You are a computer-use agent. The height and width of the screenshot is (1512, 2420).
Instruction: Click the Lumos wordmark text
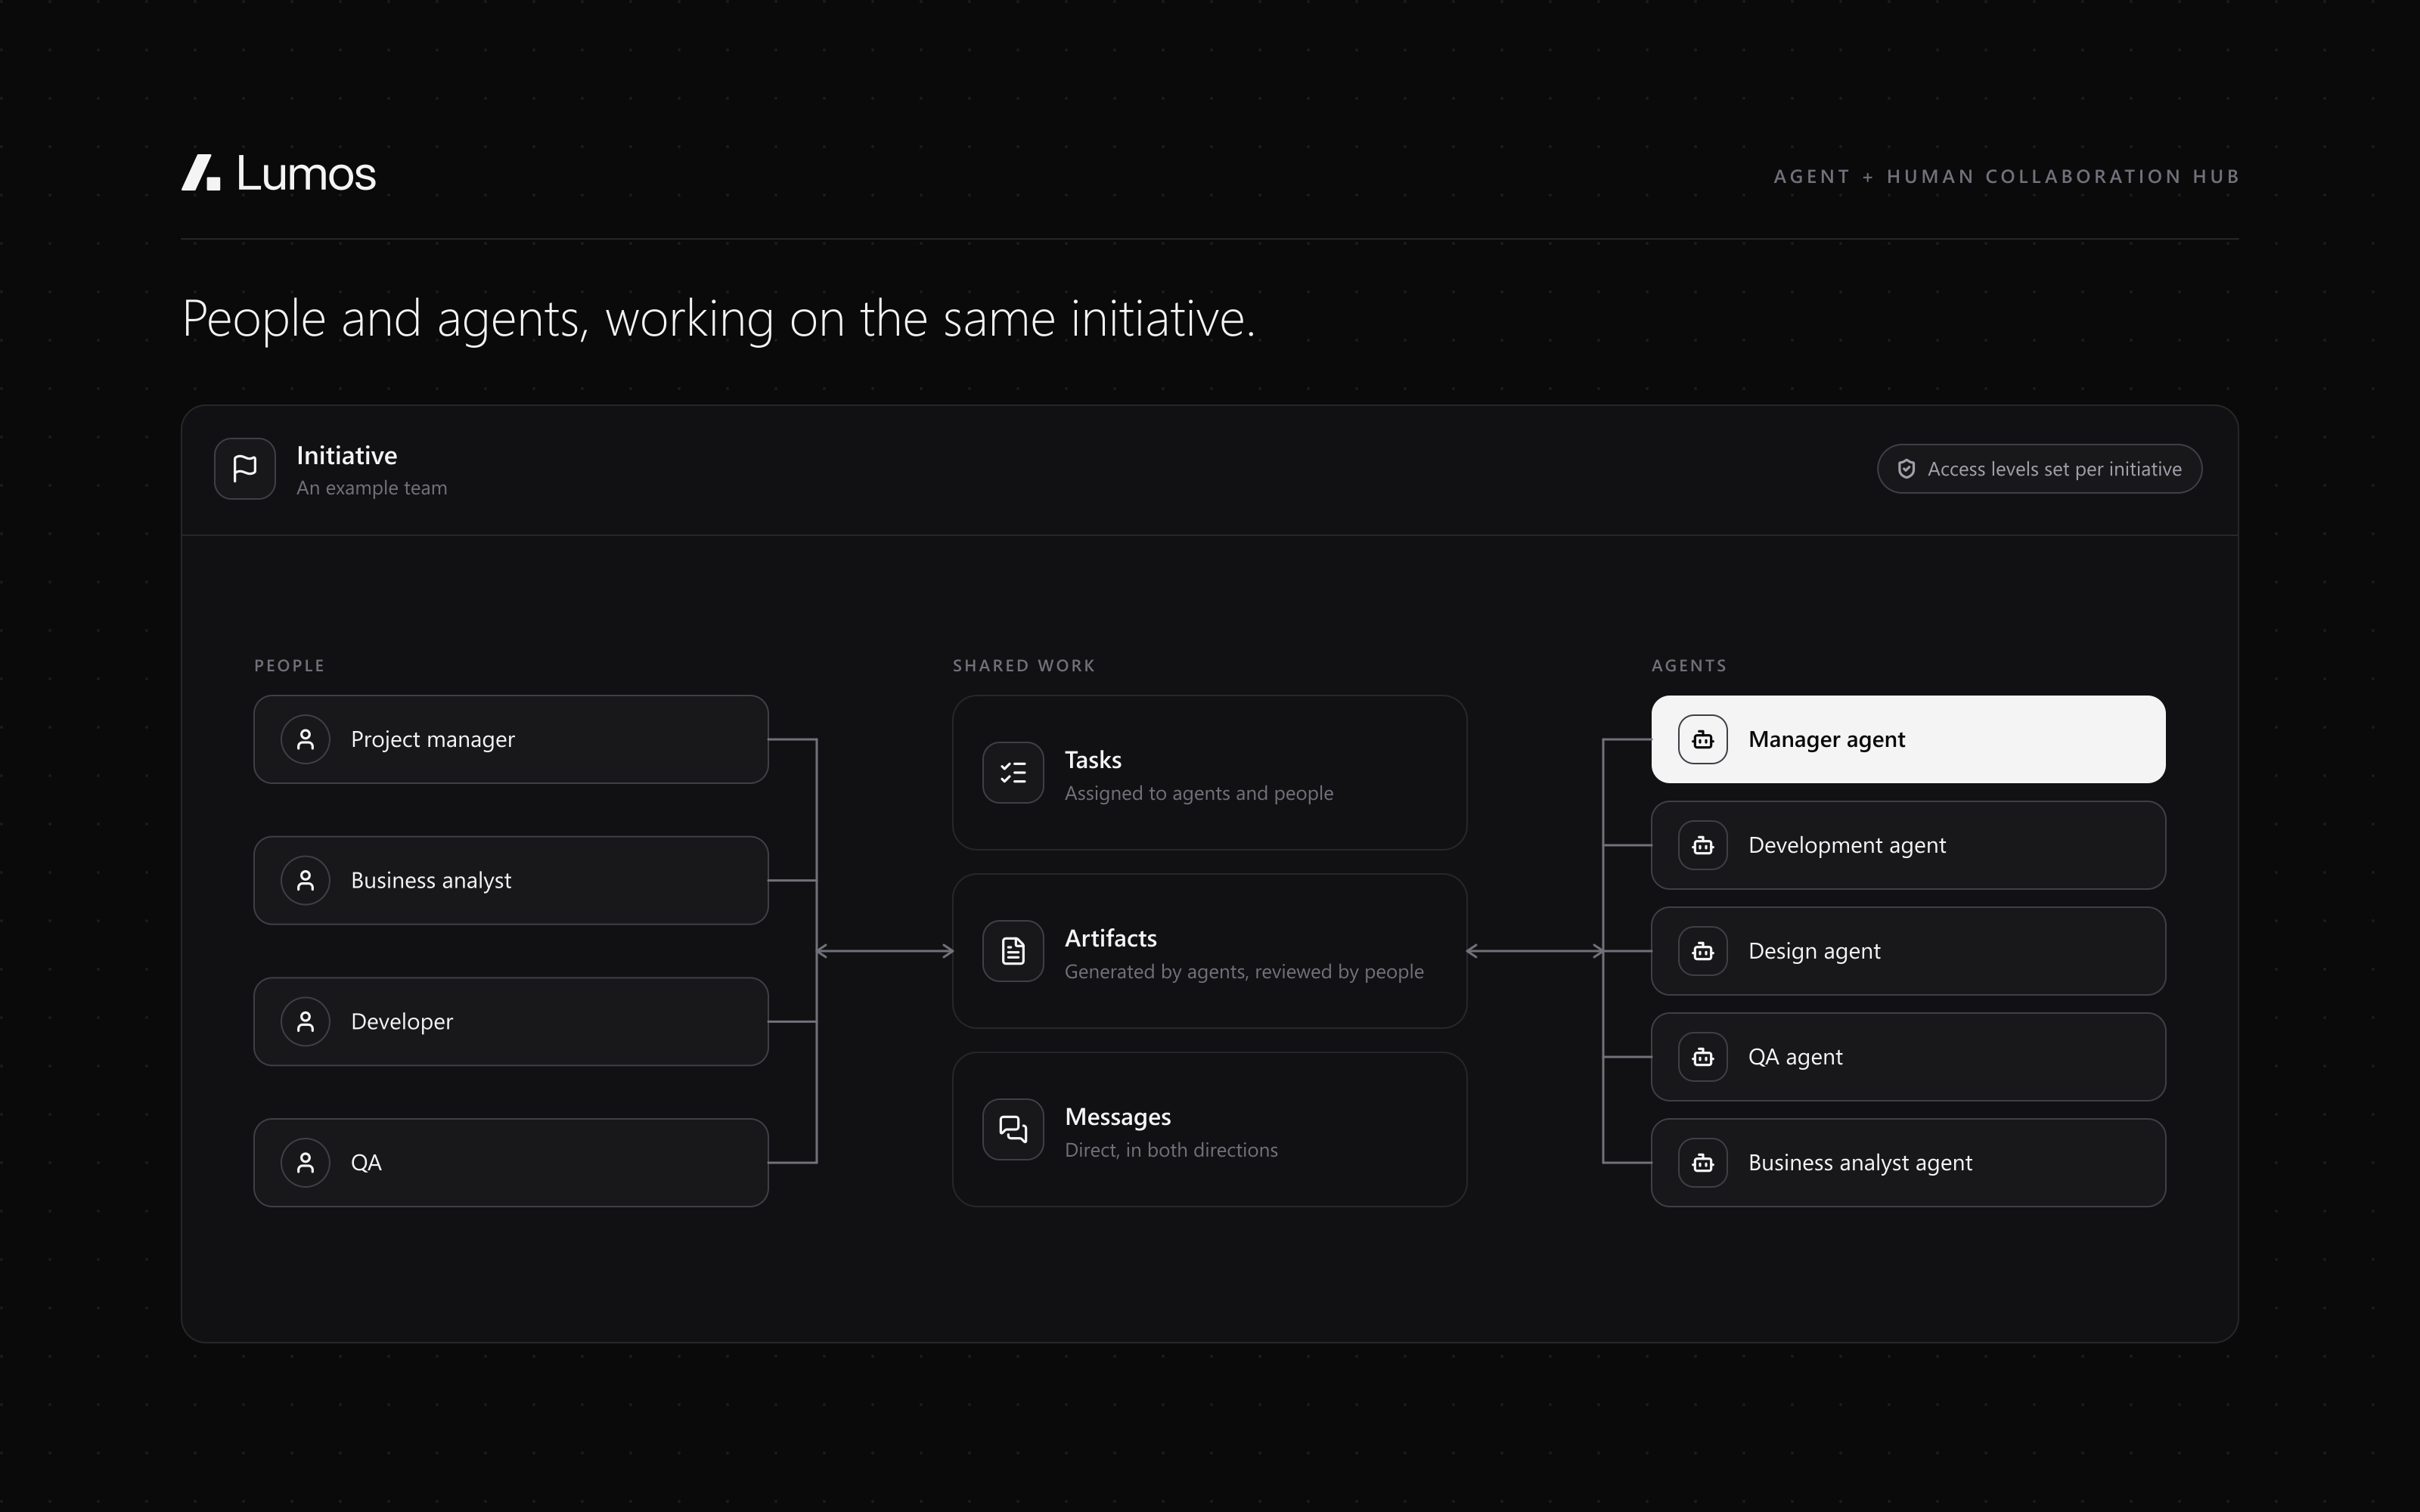(x=306, y=173)
